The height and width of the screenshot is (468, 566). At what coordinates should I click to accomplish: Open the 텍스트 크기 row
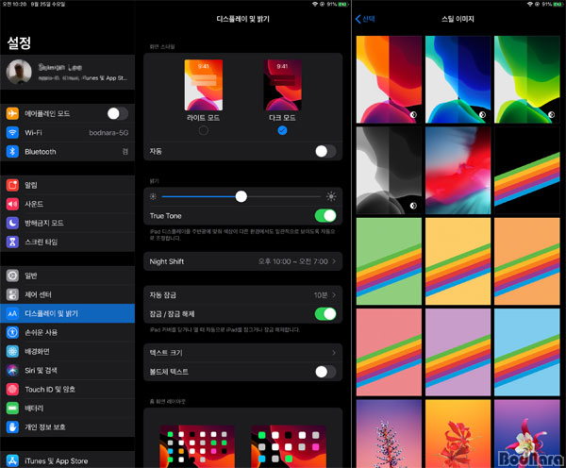tap(243, 353)
